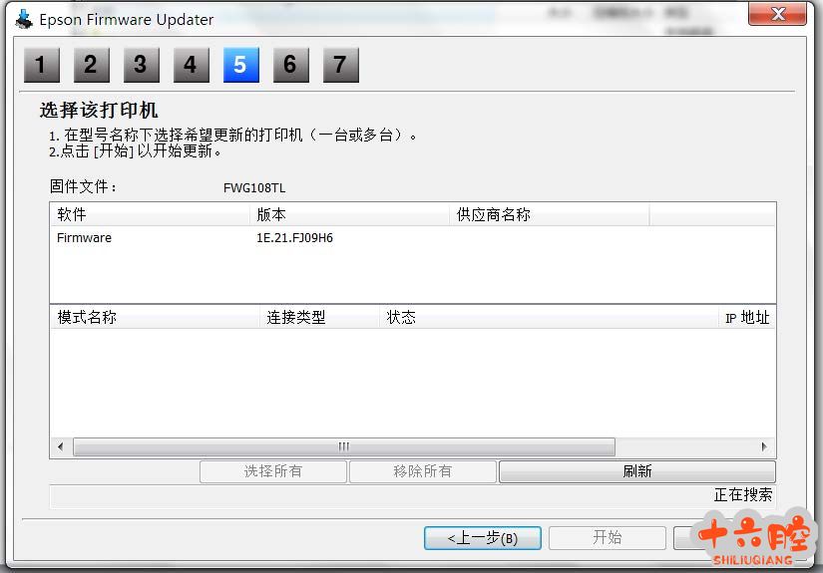Select the Firmware row in the list
Screen dimensions: 823x573
85,238
